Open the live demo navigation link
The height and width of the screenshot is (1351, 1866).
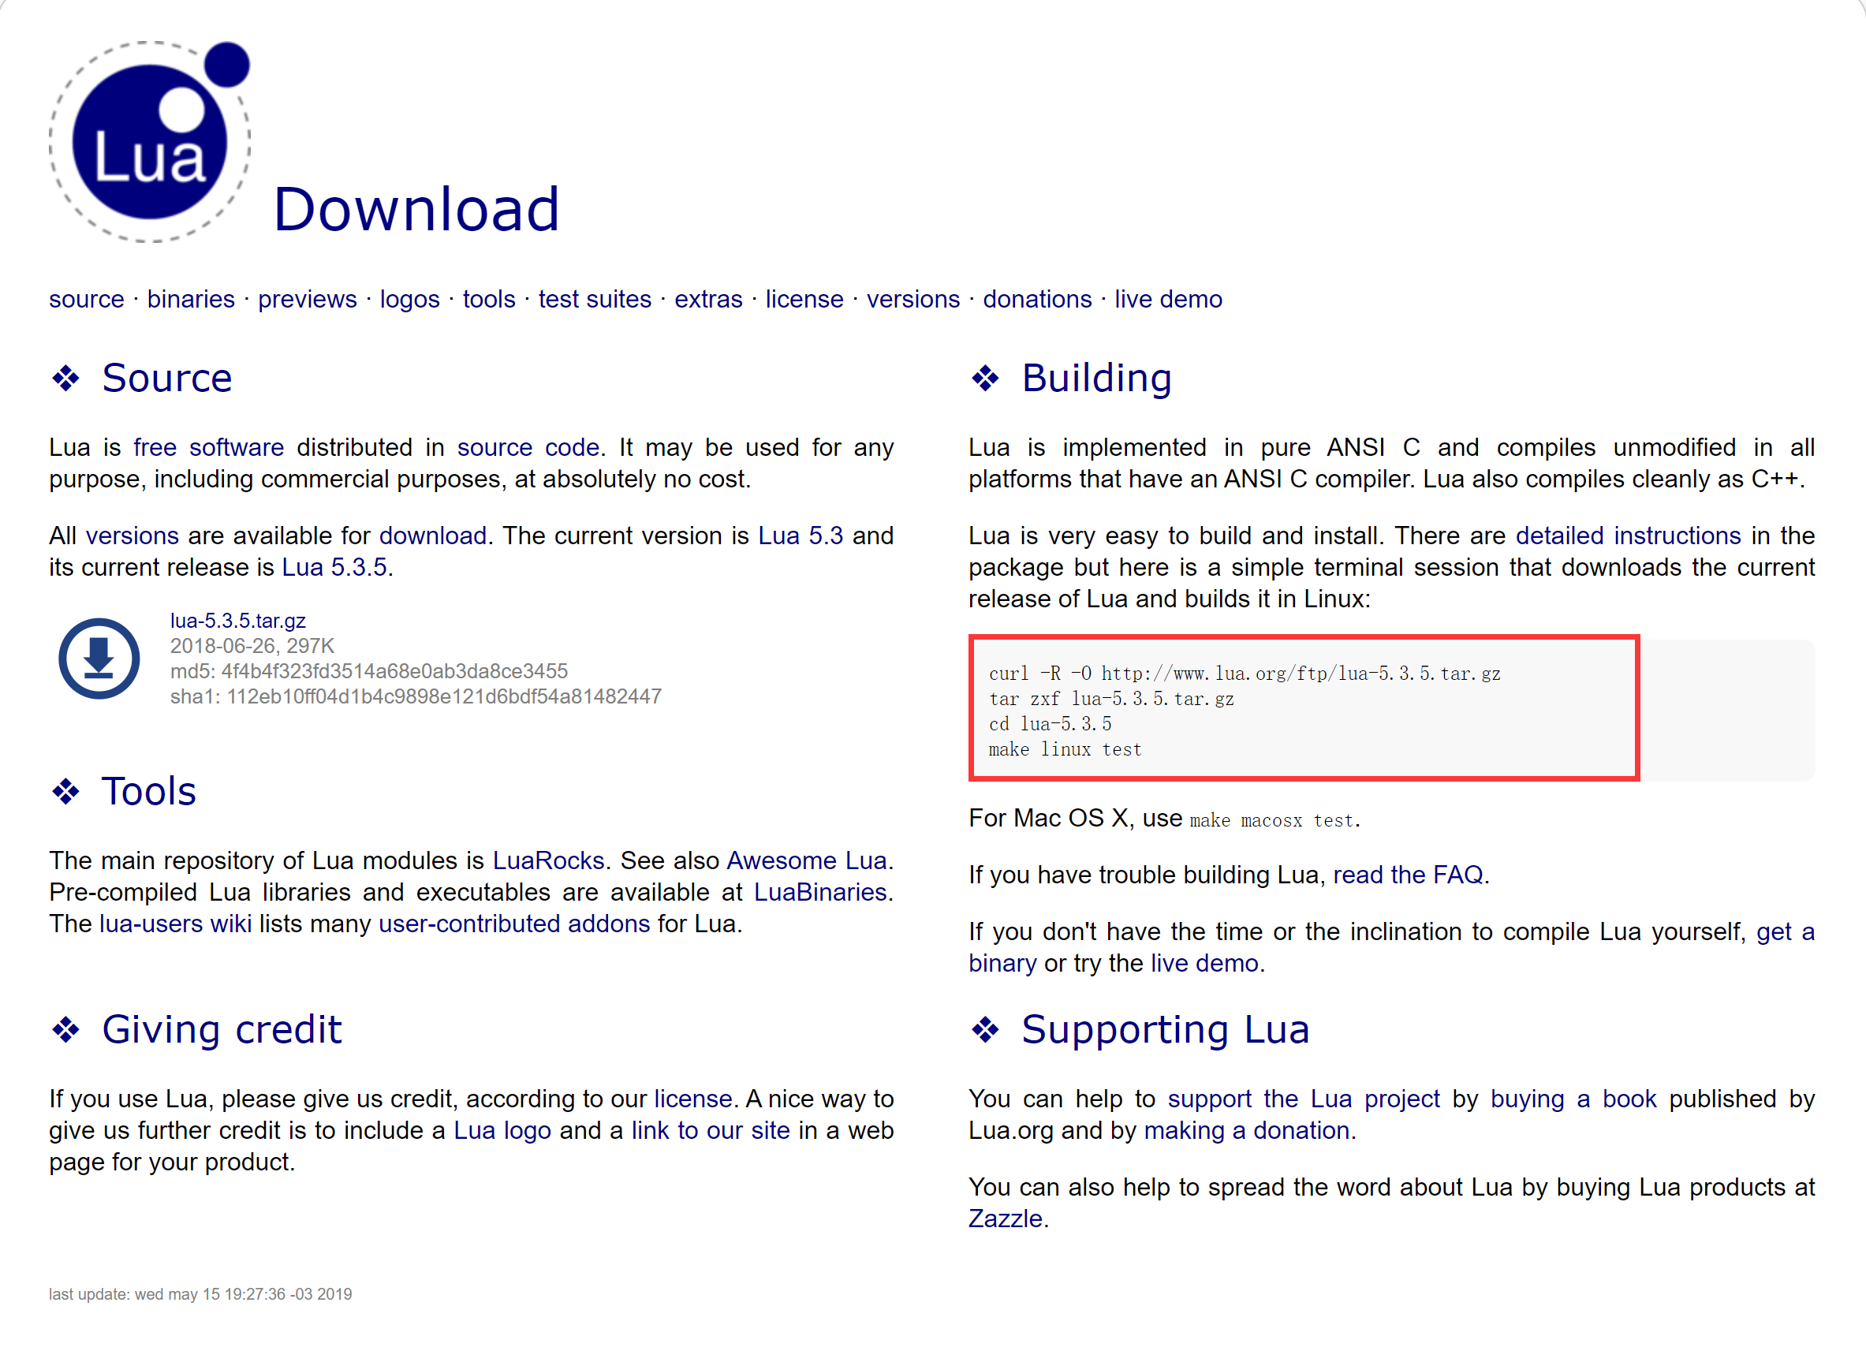1167,299
